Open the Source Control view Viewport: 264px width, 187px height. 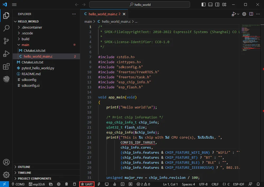(x=6, y=41)
